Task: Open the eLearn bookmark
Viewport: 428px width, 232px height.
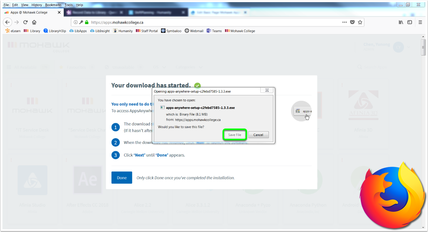Action: [x=13, y=31]
